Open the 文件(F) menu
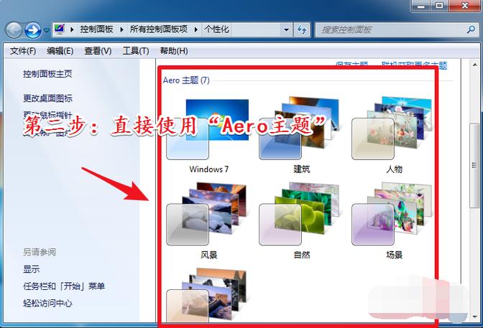 pyautogui.click(x=23, y=51)
